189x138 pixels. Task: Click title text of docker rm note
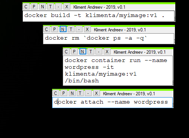coord(120,30)
